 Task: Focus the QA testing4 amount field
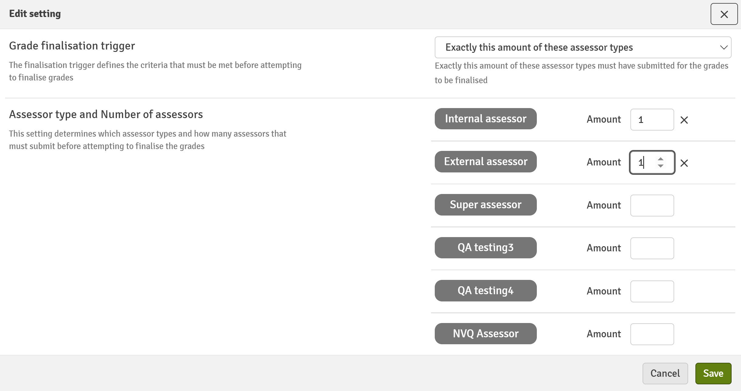[652, 291]
